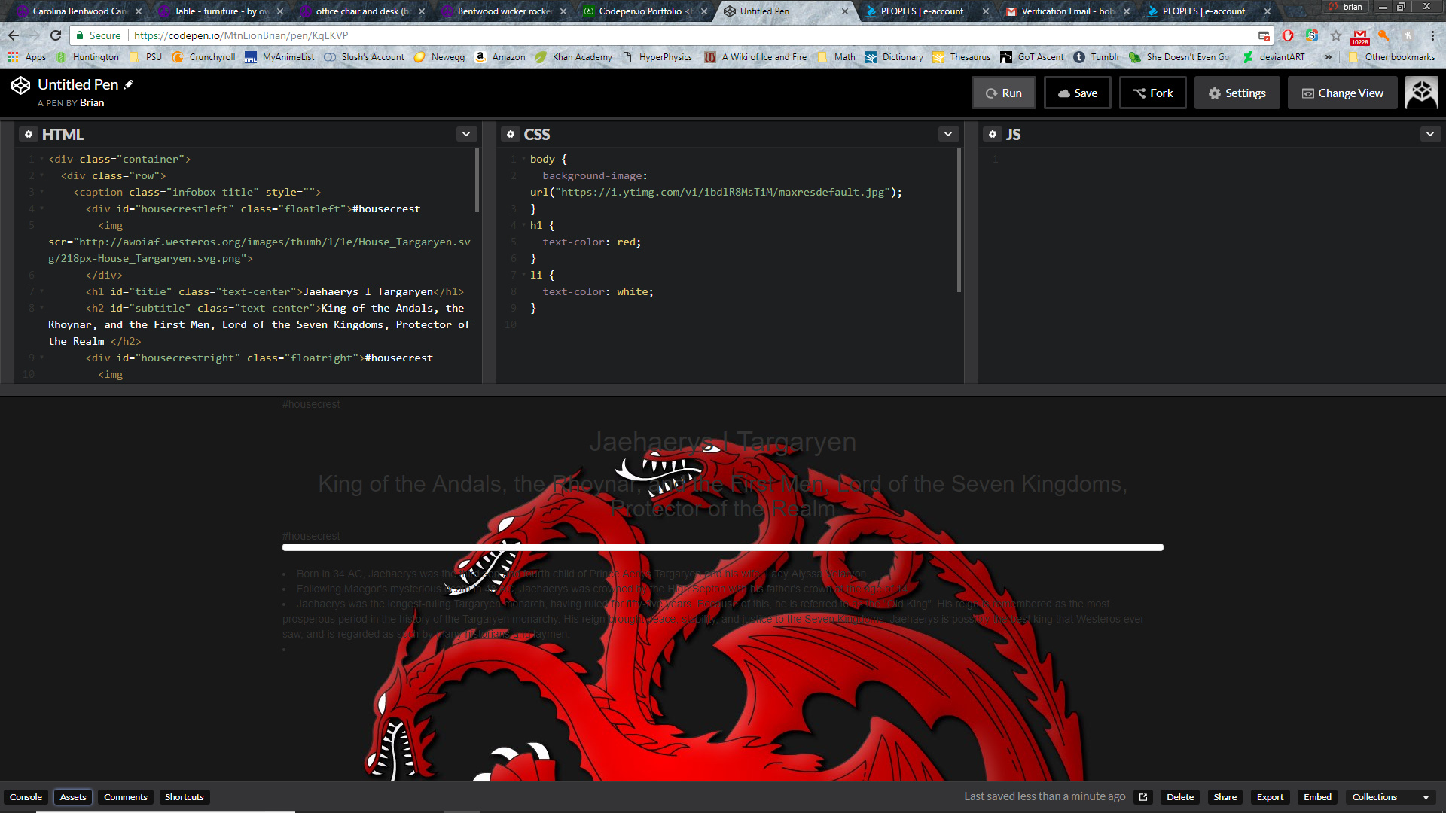This screenshot has width=1446, height=813.
Task: Open Chrome Apps shortcut
Action: click(x=27, y=57)
